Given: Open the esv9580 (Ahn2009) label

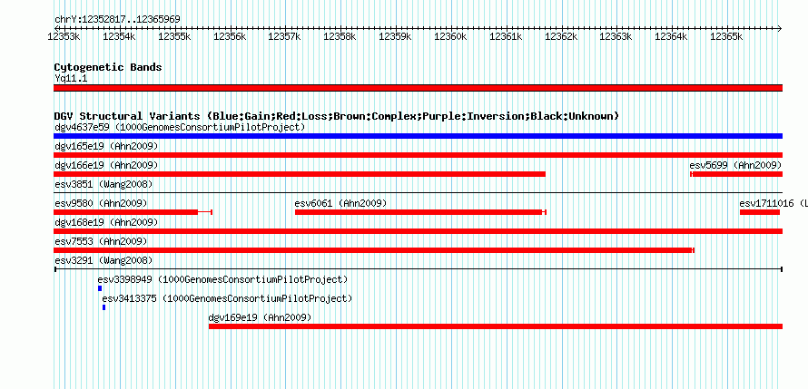Looking at the screenshot, I should tap(101, 203).
